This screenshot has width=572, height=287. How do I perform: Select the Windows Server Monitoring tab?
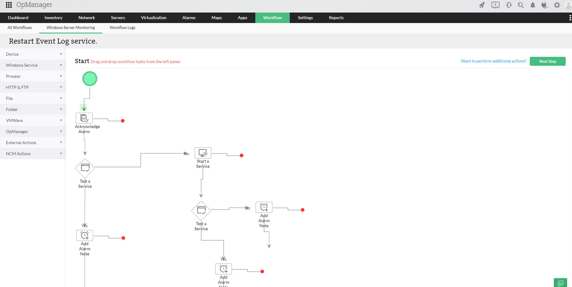point(71,28)
